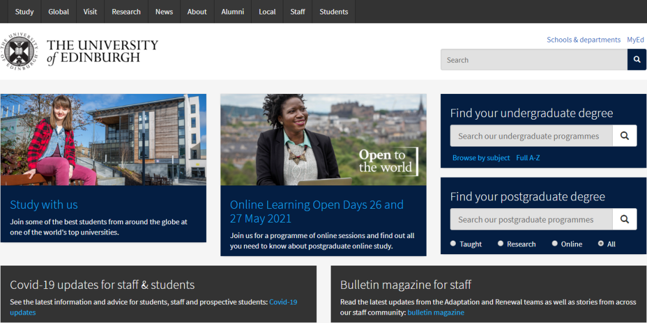
Task: Click the main site search magnifier button
Action: coord(637,60)
